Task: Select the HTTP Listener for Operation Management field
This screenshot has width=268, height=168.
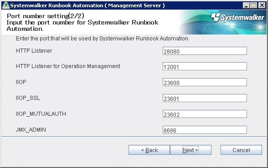Action: 205,66
